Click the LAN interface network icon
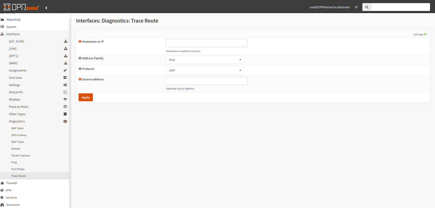 pos(66,49)
